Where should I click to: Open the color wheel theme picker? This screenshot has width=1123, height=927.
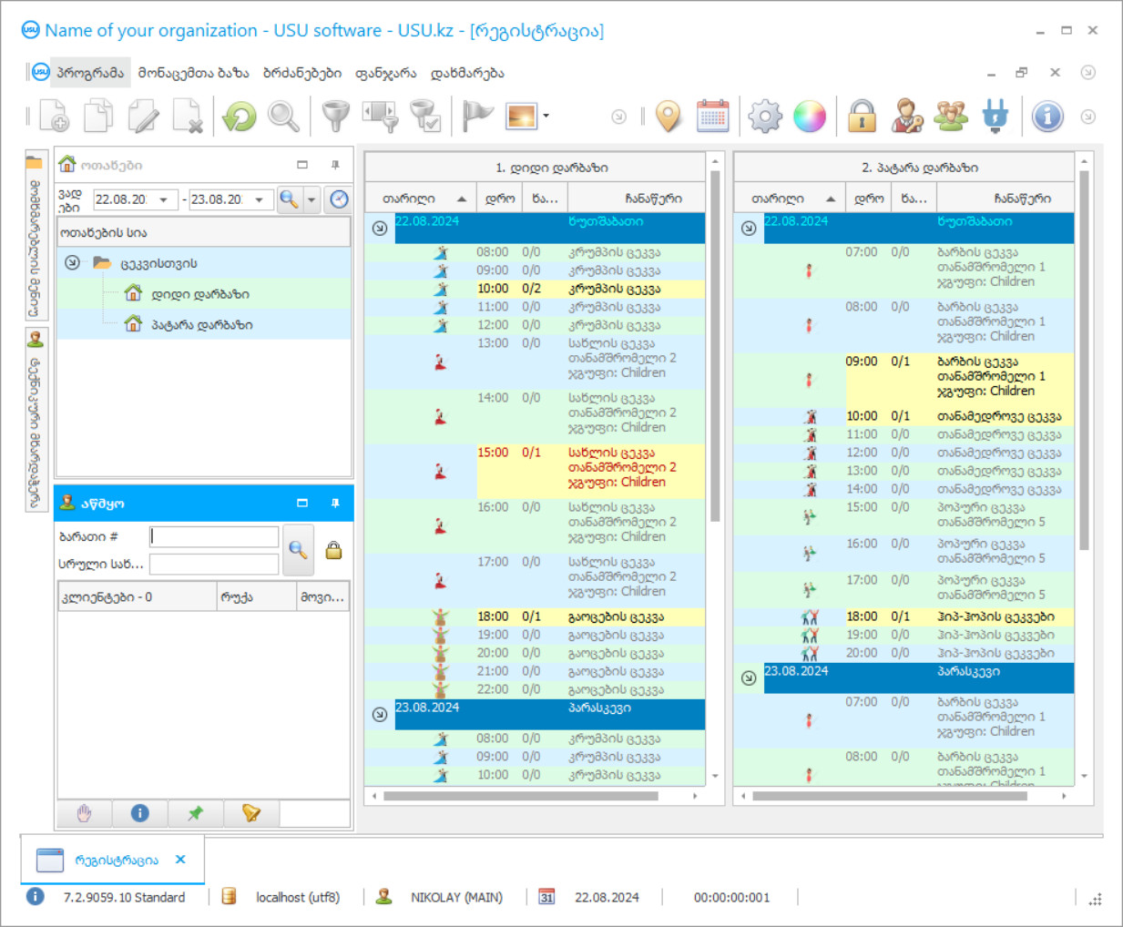(x=809, y=117)
